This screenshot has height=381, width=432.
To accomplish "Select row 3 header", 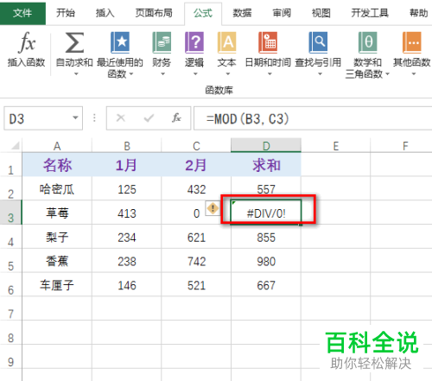I will tap(11, 213).
